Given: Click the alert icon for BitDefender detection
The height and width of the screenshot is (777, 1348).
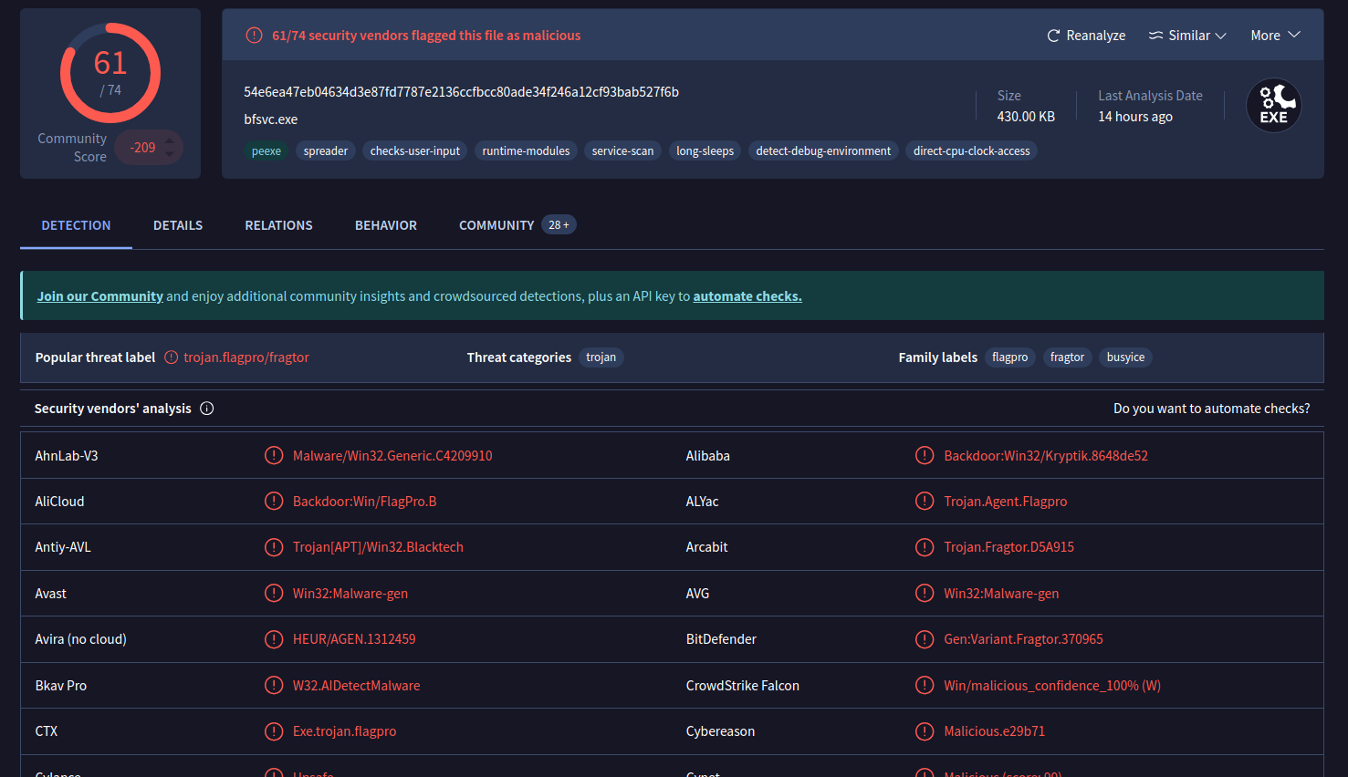Looking at the screenshot, I should point(925,639).
